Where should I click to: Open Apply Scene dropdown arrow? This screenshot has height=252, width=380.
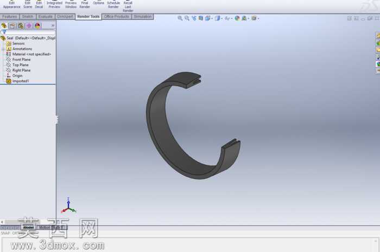(249, 18)
